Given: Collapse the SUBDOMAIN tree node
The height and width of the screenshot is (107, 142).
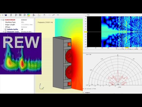Looking at the screenshot, I should [1, 20].
